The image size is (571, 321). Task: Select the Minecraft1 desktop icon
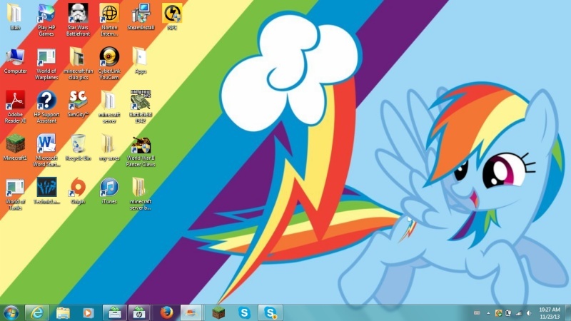(x=15, y=147)
